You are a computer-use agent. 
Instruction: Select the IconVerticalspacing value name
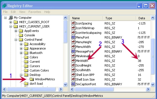click(88, 33)
